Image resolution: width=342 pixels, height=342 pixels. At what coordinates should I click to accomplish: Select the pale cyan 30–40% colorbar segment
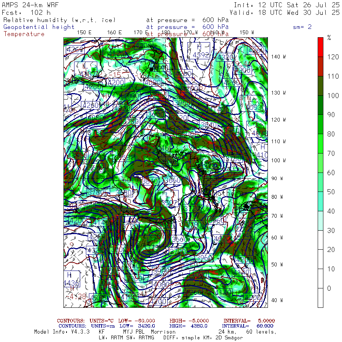[x=320, y=221]
